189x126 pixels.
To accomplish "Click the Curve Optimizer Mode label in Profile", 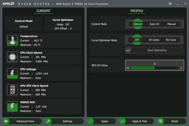I will point(104,40).
